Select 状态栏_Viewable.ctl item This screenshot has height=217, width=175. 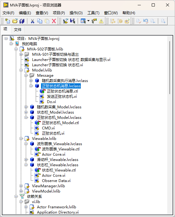(x=59, y=170)
